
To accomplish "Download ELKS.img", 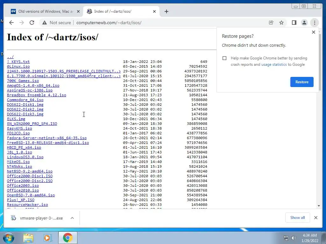I will 16,119.
